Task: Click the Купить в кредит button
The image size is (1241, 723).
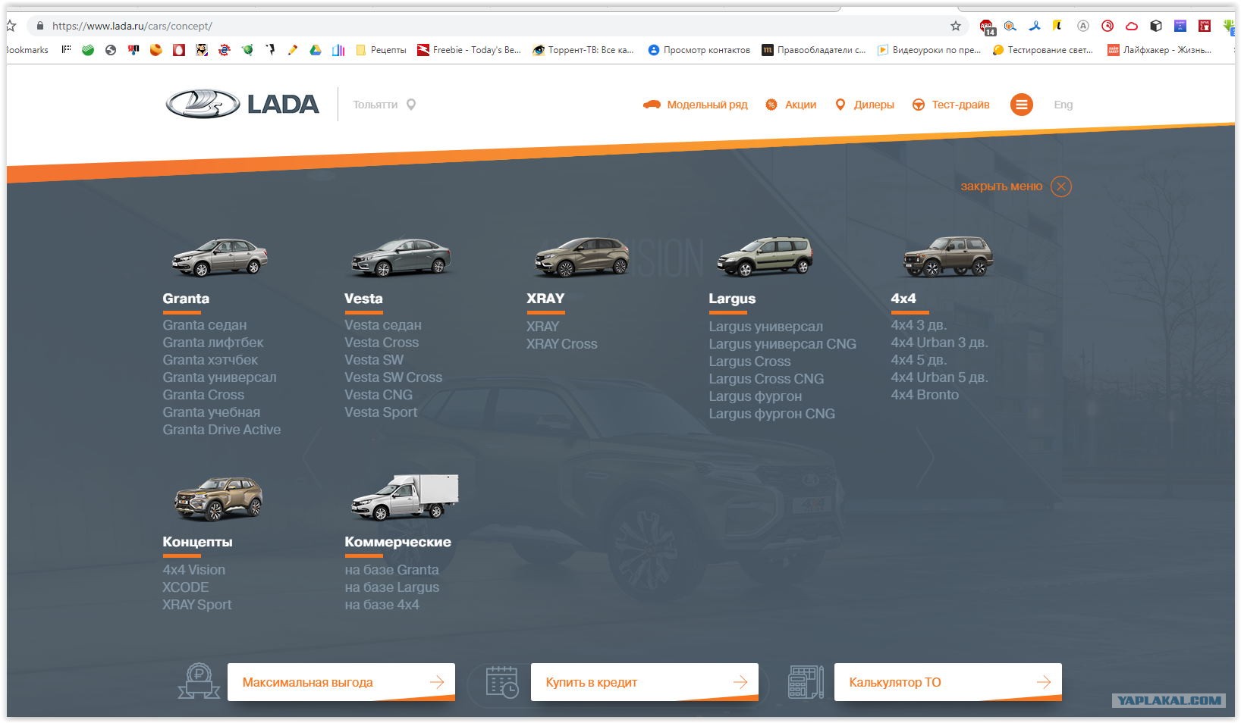Action: point(645,682)
